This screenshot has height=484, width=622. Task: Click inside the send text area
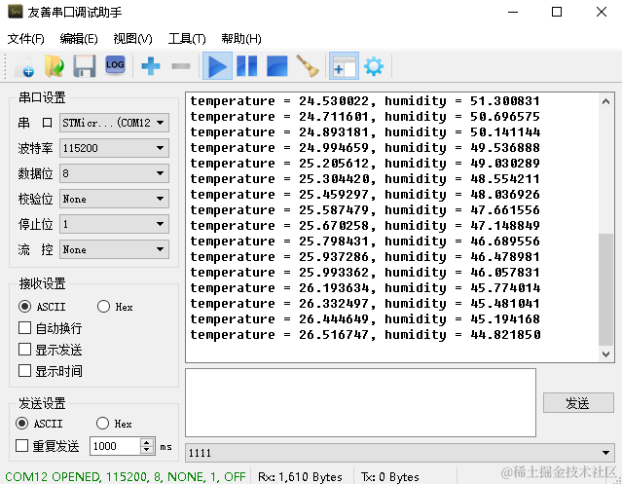coord(360,402)
